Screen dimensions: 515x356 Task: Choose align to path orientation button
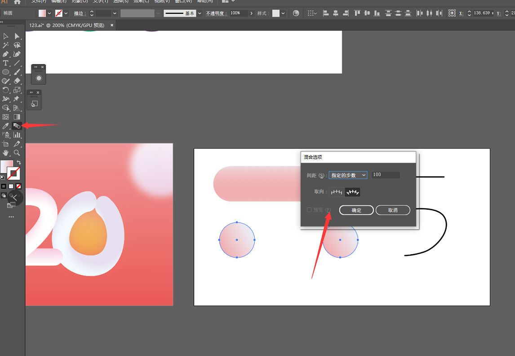click(352, 192)
